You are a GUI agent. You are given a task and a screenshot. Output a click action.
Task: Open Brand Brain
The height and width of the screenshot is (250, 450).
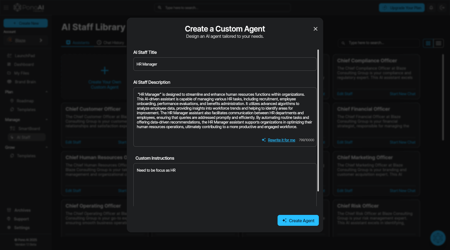coord(25,82)
